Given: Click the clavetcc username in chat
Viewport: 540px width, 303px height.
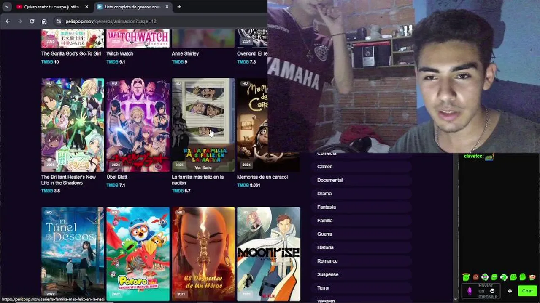Looking at the screenshot, I should tap(473, 156).
